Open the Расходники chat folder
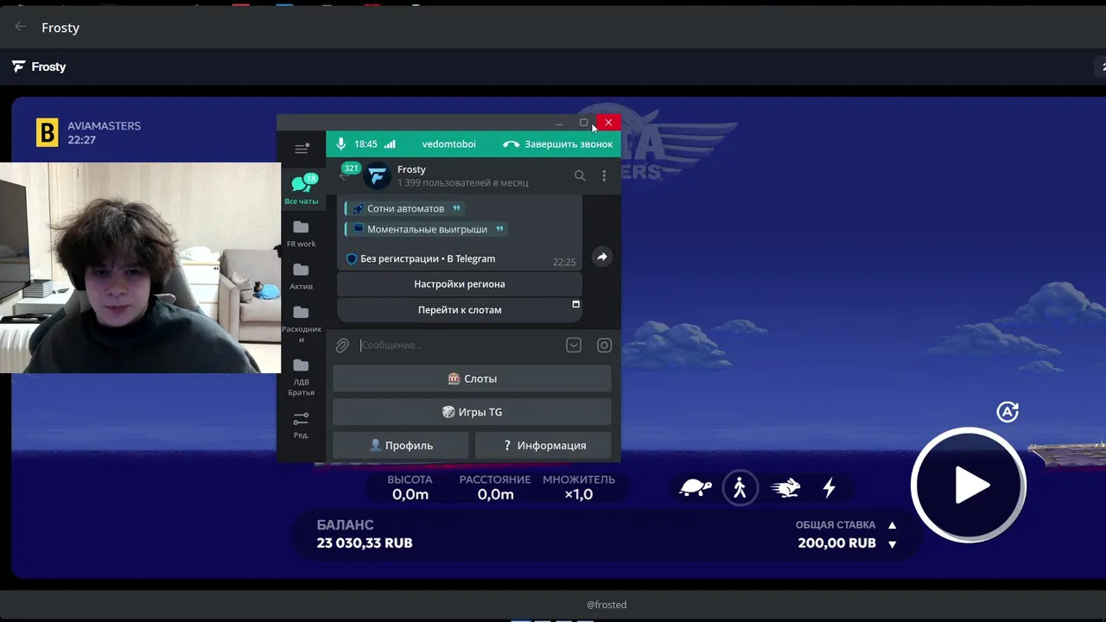The image size is (1106, 622). (302, 323)
